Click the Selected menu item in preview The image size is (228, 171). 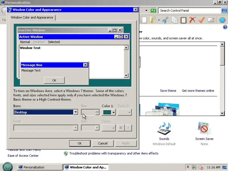(54, 42)
